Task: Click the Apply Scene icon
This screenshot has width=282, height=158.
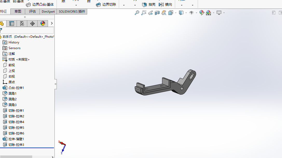Action: 209,13
